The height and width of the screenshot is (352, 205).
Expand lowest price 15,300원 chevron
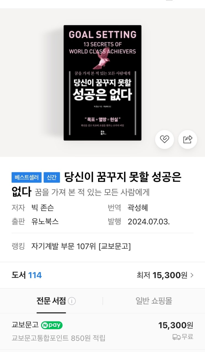coord(192,275)
